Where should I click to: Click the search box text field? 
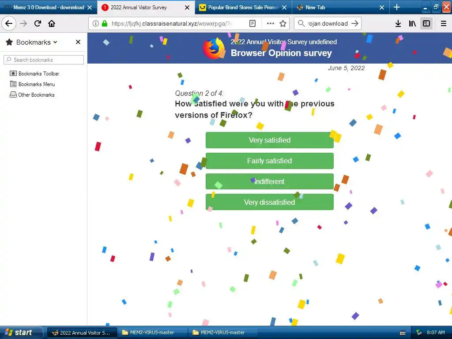click(328, 23)
